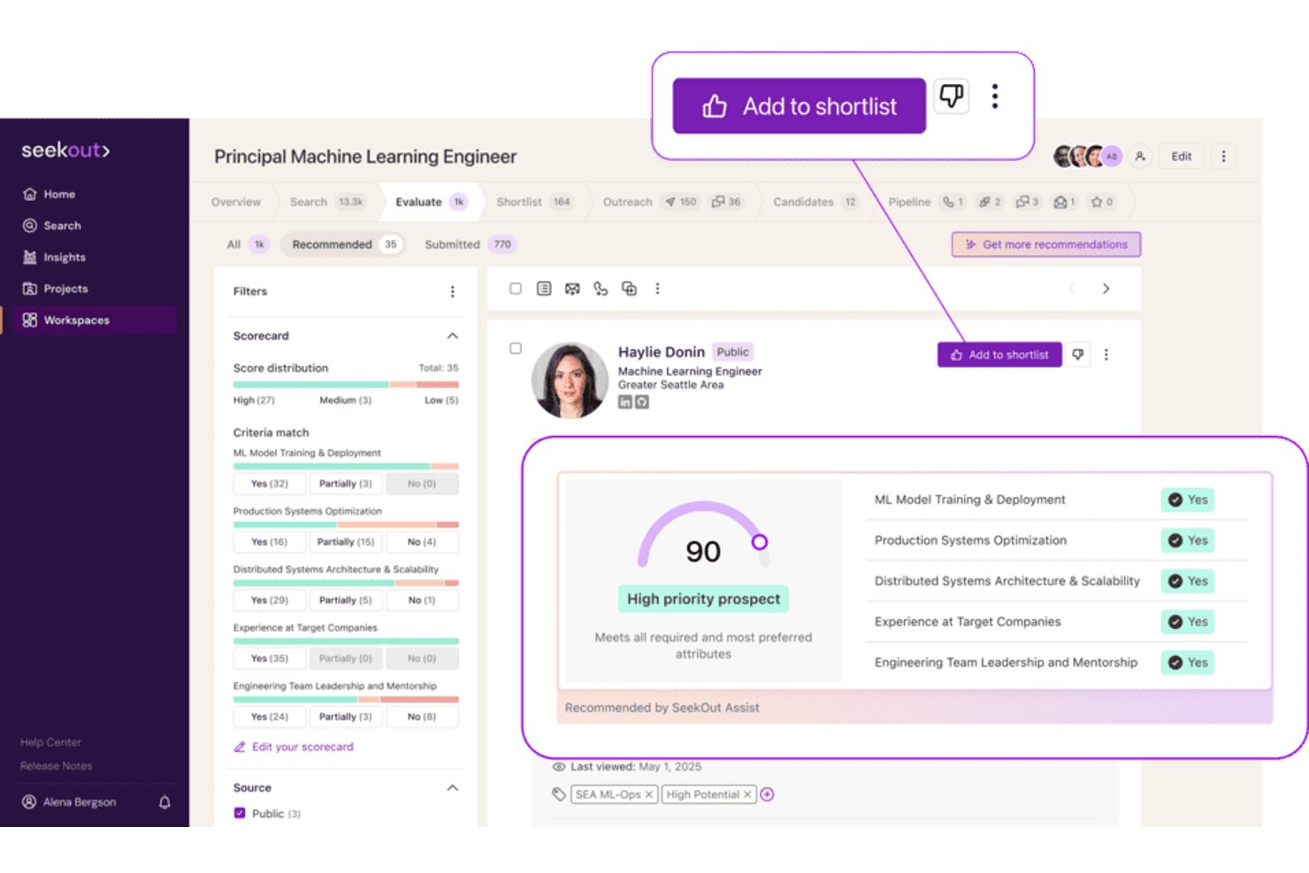Open the Filters three-dot menu
Screen dimensions: 1309x873
pyautogui.click(x=452, y=291)
